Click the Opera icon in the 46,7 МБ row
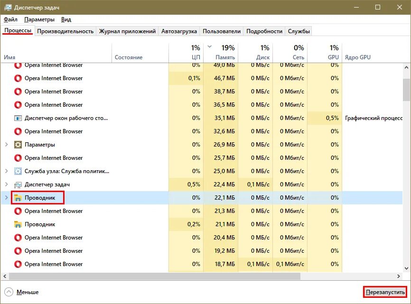The height and width of the screenshot is (304, 411). pyautogui.click(x=18, y=78)
